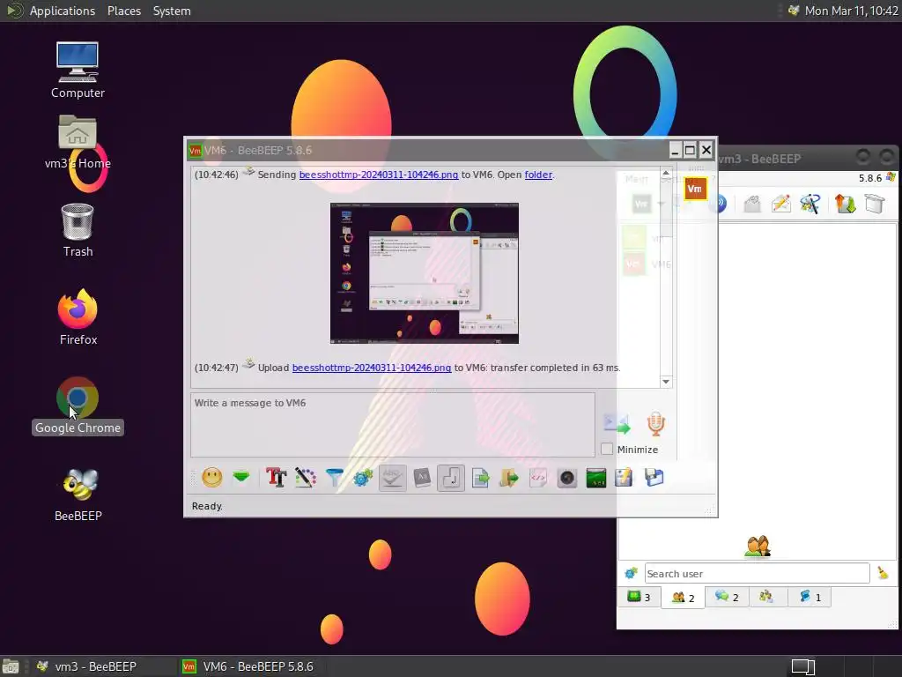
Task: Click the gear icon left of Search user
Action: pos(631,573)
